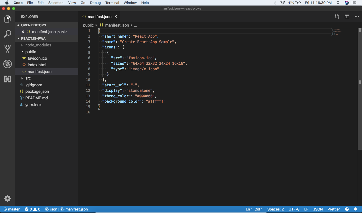Open the Terminal menu
This screenshot has width=362, height=213.
click(112, 3)
